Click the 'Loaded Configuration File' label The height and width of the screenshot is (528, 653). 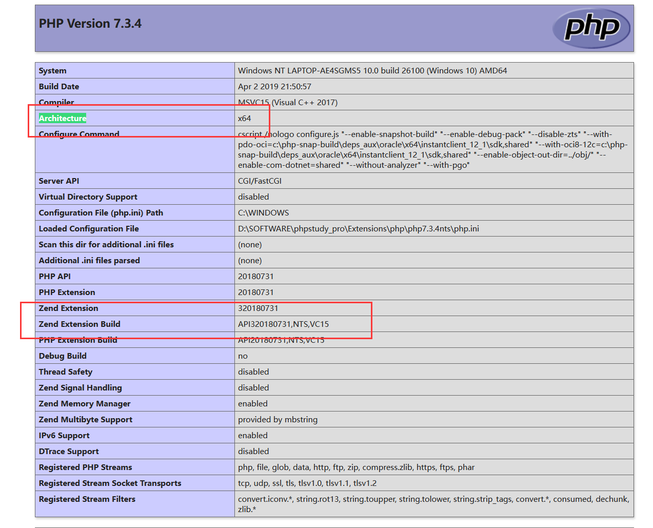[89, 229]
